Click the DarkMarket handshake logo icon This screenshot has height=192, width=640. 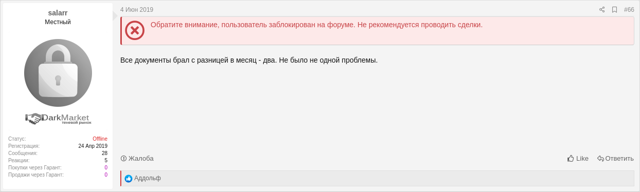point(33,119)
